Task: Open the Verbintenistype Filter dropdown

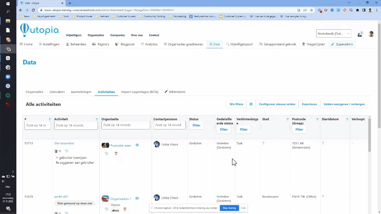Action: [243, 129]
